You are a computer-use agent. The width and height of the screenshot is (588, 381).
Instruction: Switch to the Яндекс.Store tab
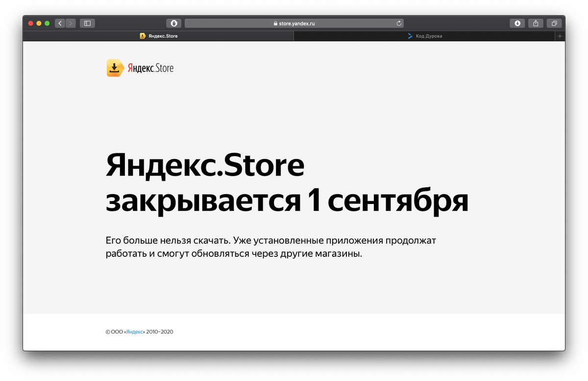tap(158, 36)
